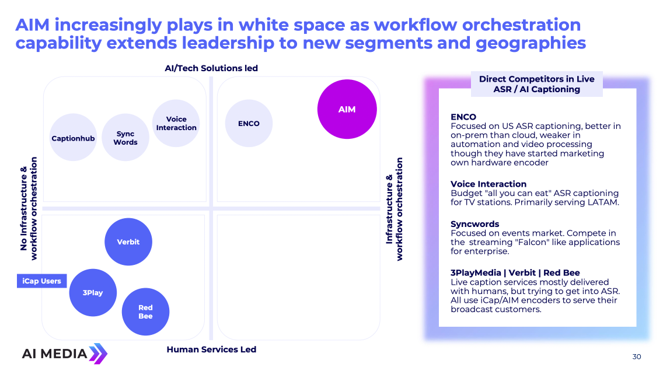This screenshot has width=670, height=374.
Task: Select the Direct Competitors header box
Action: [536, 84]
